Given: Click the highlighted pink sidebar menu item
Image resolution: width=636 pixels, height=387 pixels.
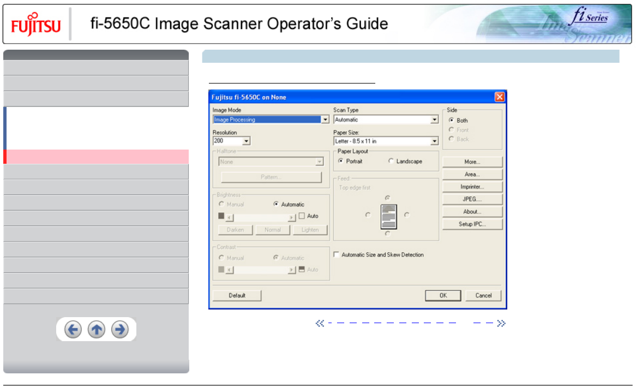Looking at the screenshot, I should [x=96, y=157].
